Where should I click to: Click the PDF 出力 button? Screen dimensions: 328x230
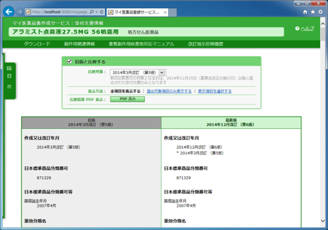127,99
